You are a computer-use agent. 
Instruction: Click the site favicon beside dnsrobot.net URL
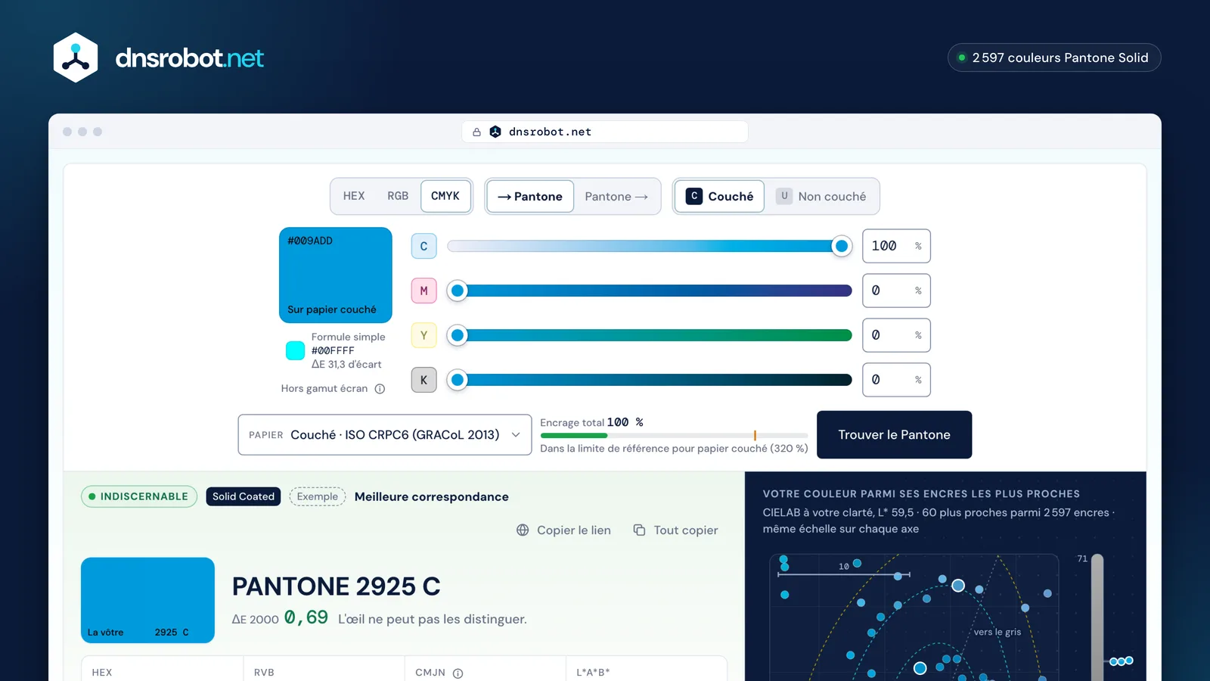click(495, 132)
